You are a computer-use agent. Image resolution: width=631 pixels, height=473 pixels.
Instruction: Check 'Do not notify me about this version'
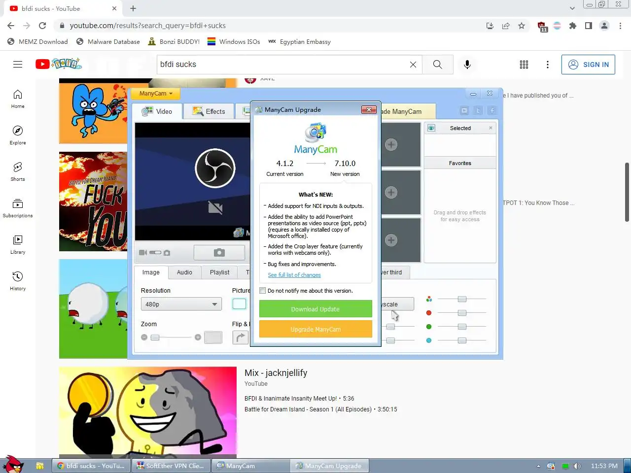(x=263, y=291)
